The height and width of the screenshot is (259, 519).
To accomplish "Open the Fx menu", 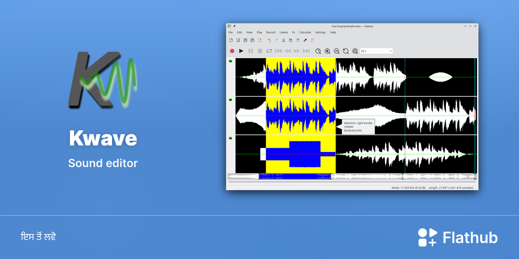I will [294, 32].
